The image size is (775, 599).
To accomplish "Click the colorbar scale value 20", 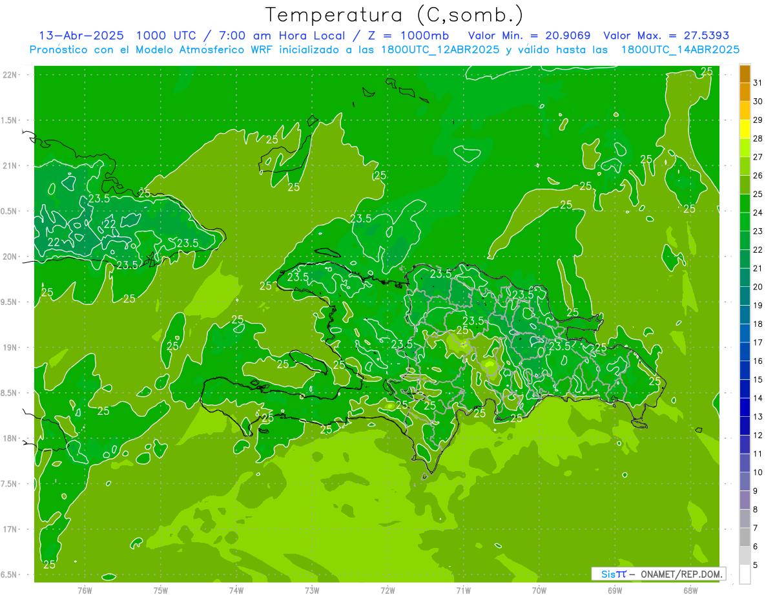I will [x=758, y=287].
